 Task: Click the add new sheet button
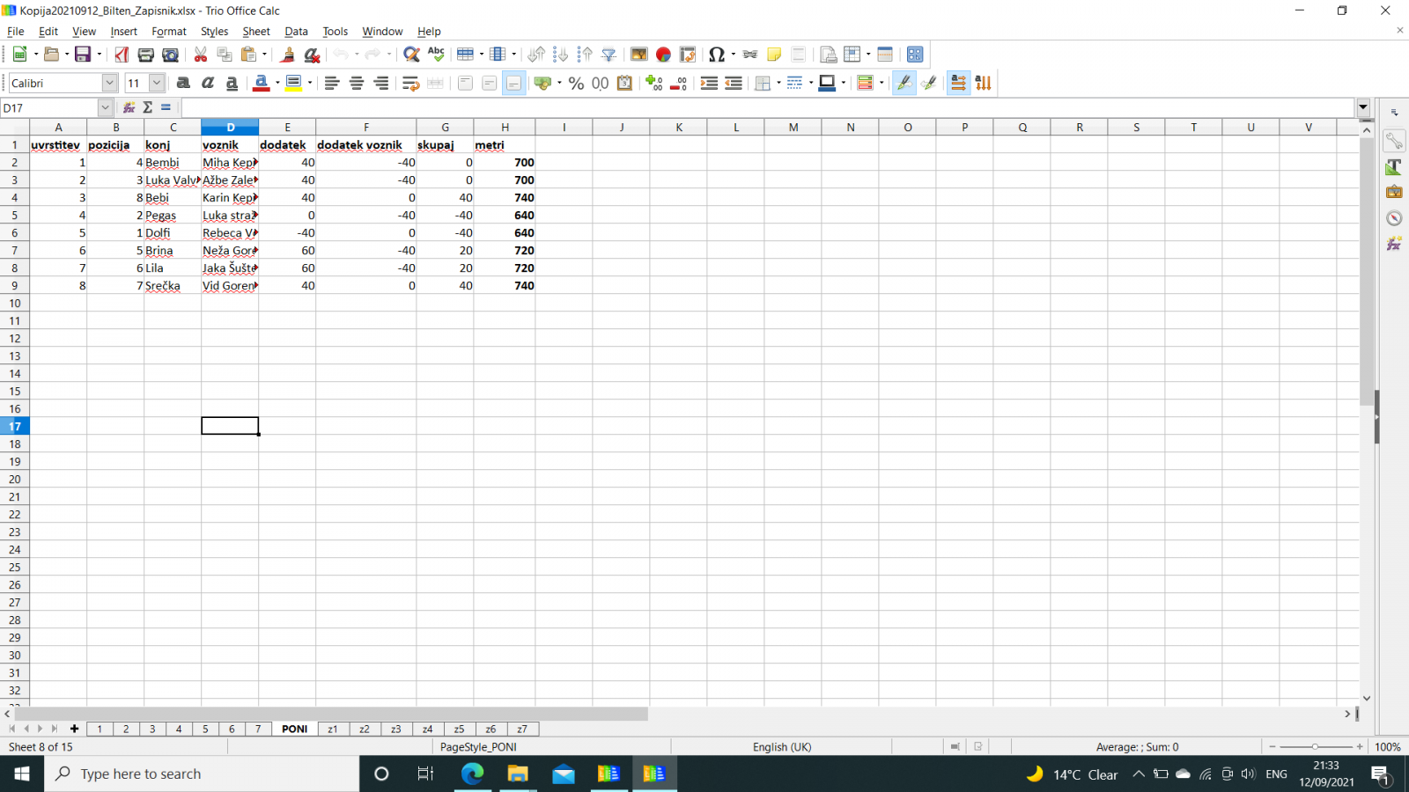tap(74, 729)
